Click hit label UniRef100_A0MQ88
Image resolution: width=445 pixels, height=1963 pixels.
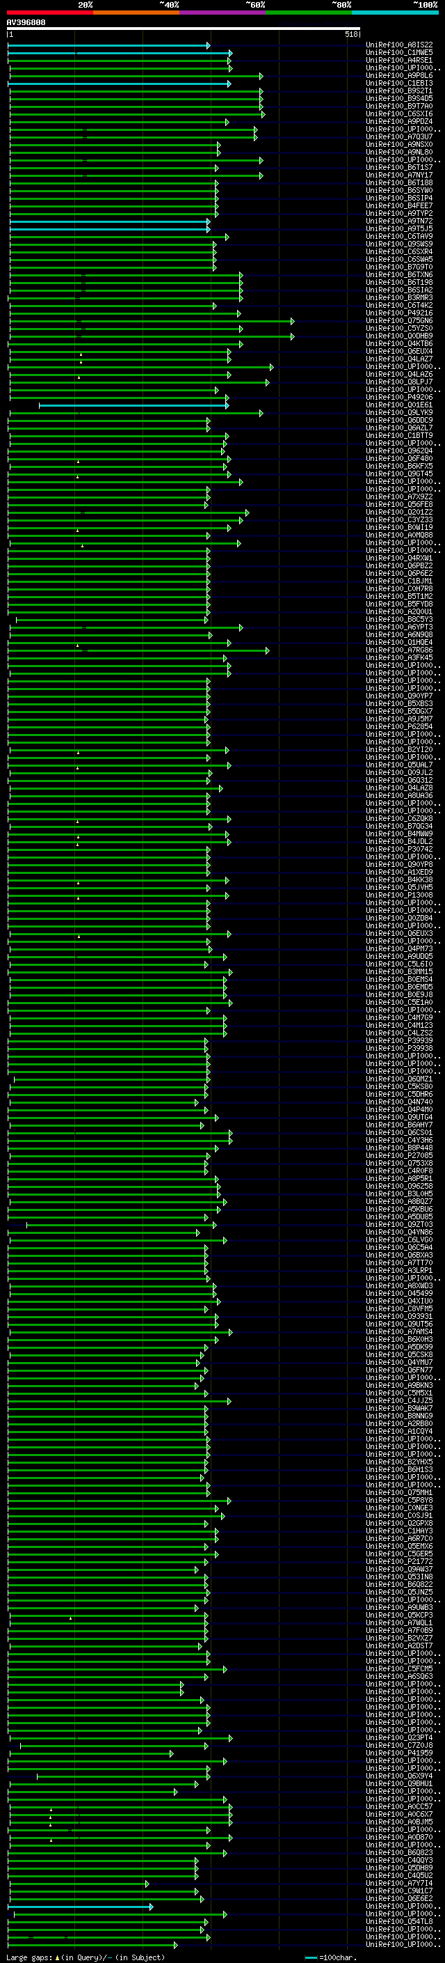click(399, 535)
